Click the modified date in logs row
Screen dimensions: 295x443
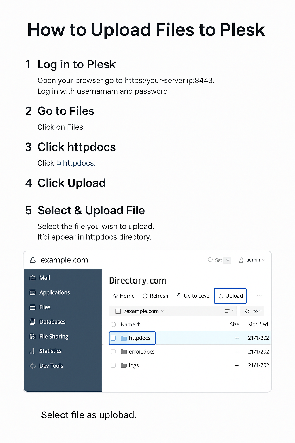(258, 365)
